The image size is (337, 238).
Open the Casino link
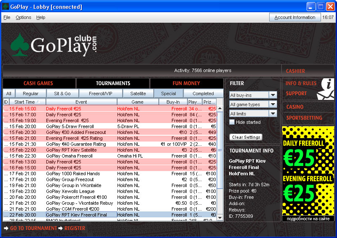pos(294,107)
